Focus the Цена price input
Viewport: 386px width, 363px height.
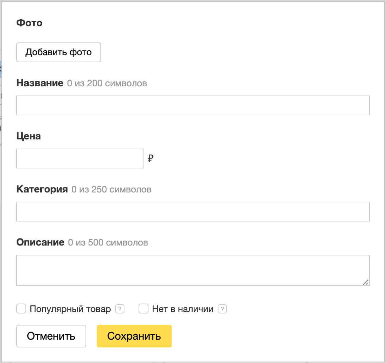pos(80,159)
